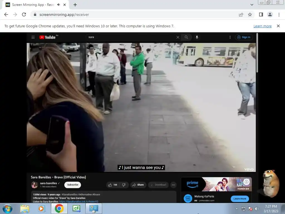Viewport: 285px width, 214px height.
Task: Subscribe to sara bareilles channel
Action: point(73,185)
